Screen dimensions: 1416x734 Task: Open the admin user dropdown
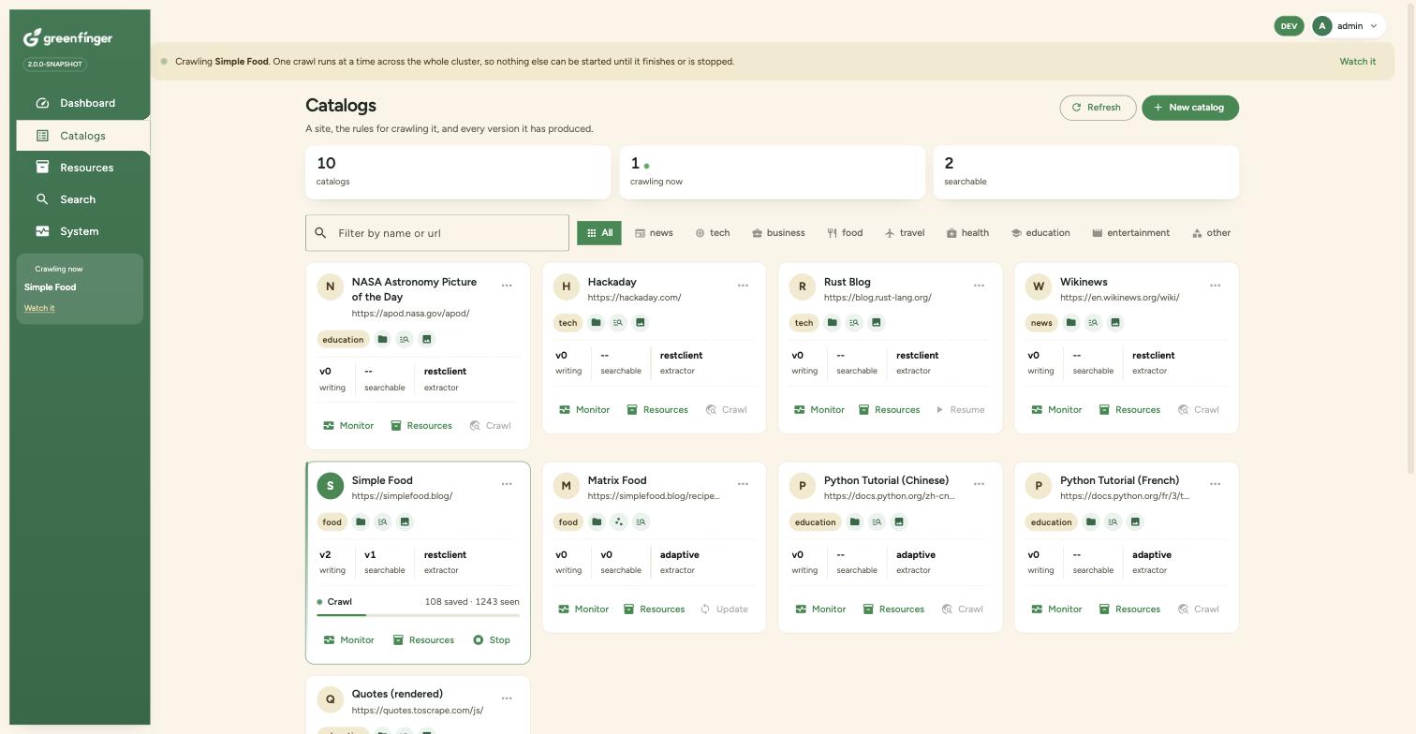pos(1348,26)
